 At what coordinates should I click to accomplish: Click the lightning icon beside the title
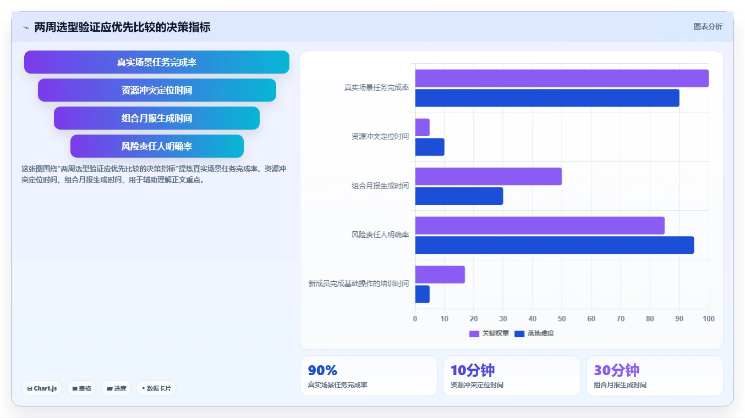[26, 27]
